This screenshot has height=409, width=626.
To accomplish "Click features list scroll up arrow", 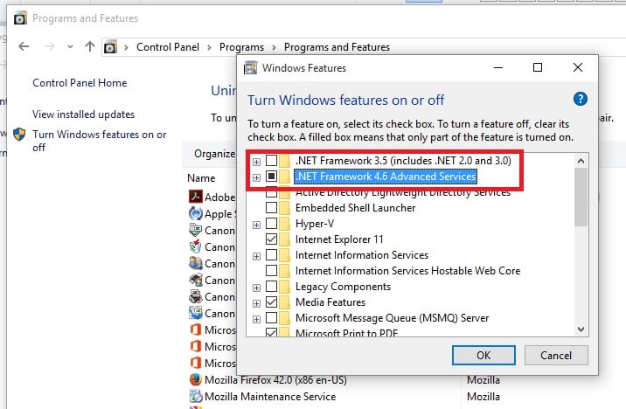I will tap(581, 161).
